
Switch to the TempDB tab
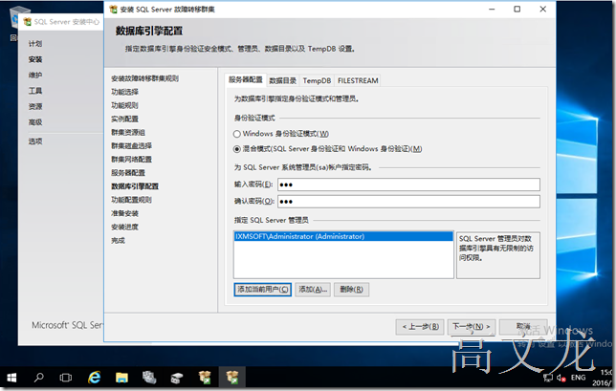pyautogui.click(x=317, y=80)
